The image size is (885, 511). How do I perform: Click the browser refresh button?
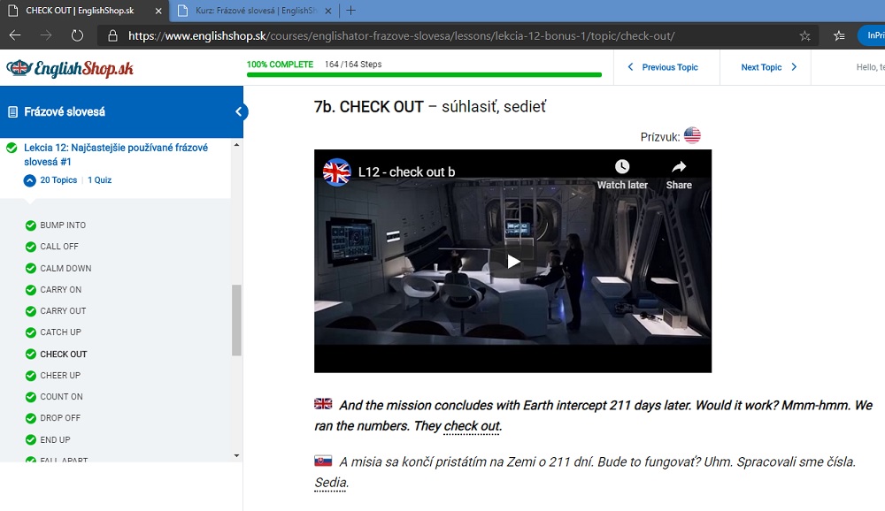coord(77,36)
